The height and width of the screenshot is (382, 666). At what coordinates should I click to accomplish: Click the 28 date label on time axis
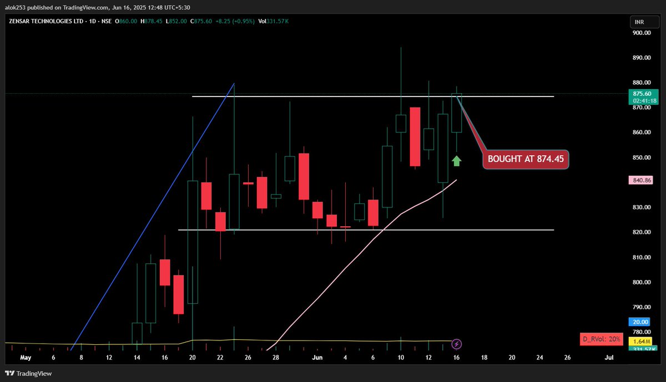pyautogui.click(x=276, y=358)
